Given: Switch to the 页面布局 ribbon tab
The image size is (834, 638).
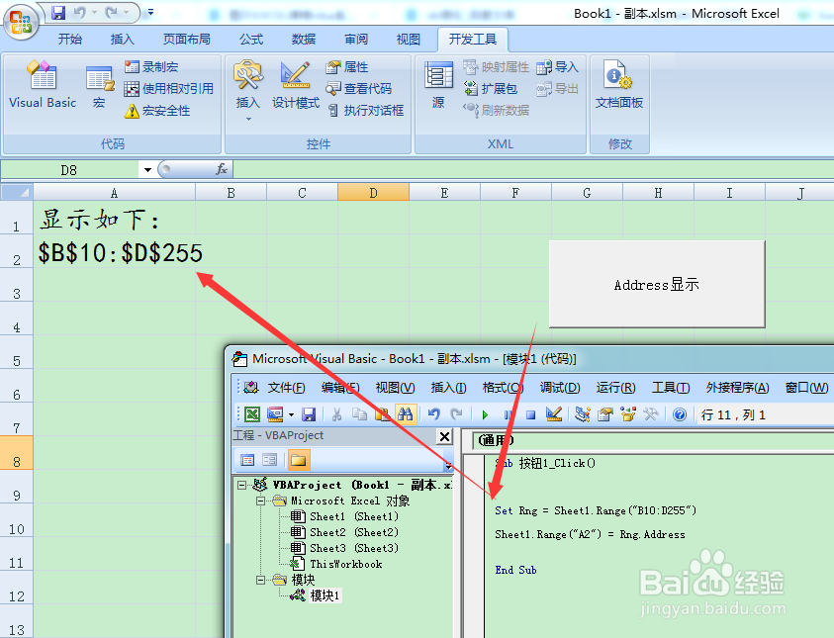Looking at the screenshot, I should [x=187, y=39].
